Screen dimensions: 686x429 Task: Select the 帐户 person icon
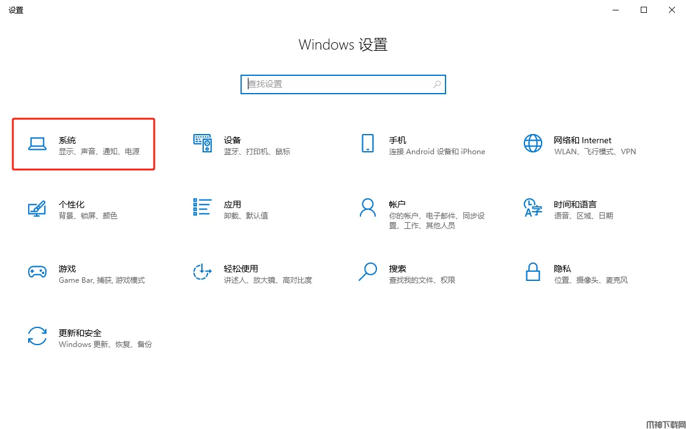[368, 207]
